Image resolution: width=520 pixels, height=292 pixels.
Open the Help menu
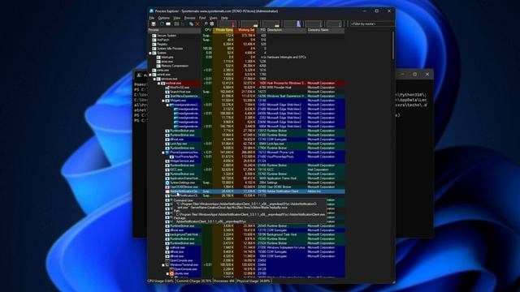[224, 18]
